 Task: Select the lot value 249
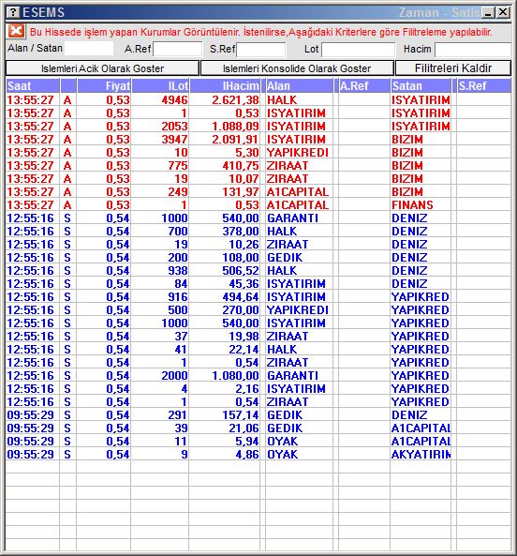(x=178, y=192)
